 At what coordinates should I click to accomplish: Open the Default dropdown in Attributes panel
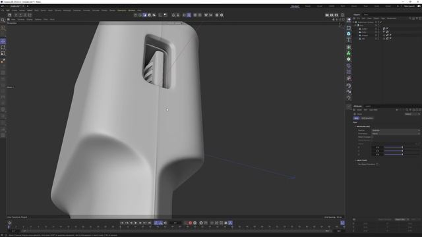(413, 114)
